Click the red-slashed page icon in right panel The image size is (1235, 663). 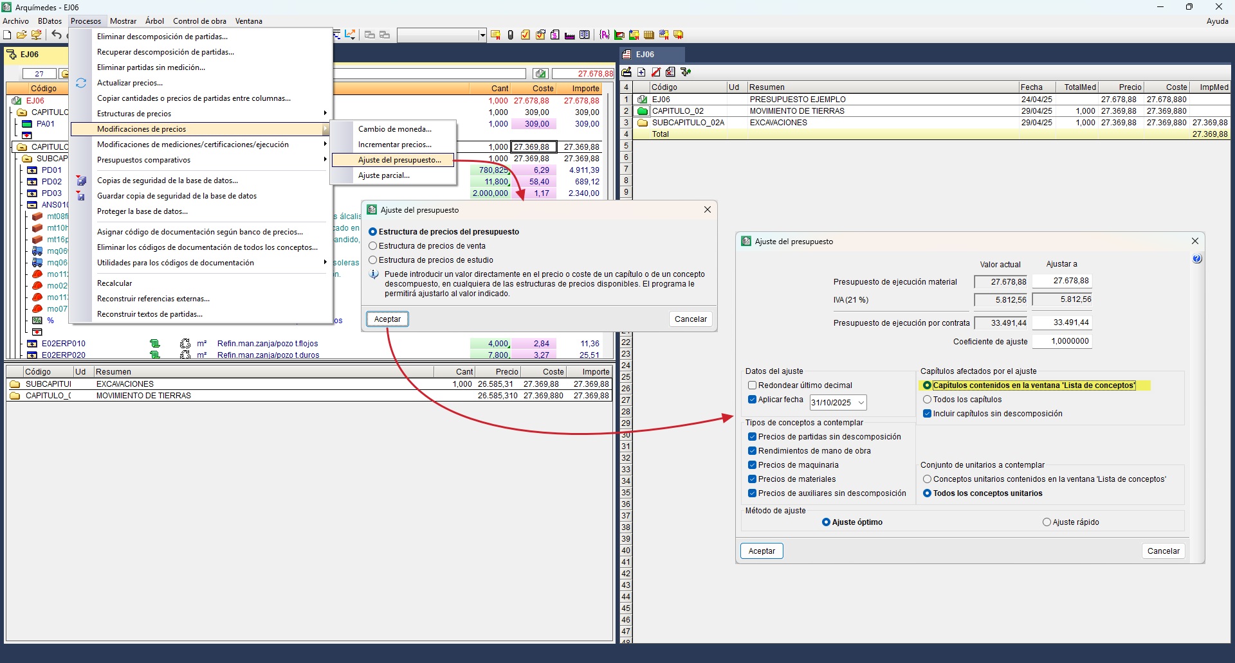click(656, 72)
